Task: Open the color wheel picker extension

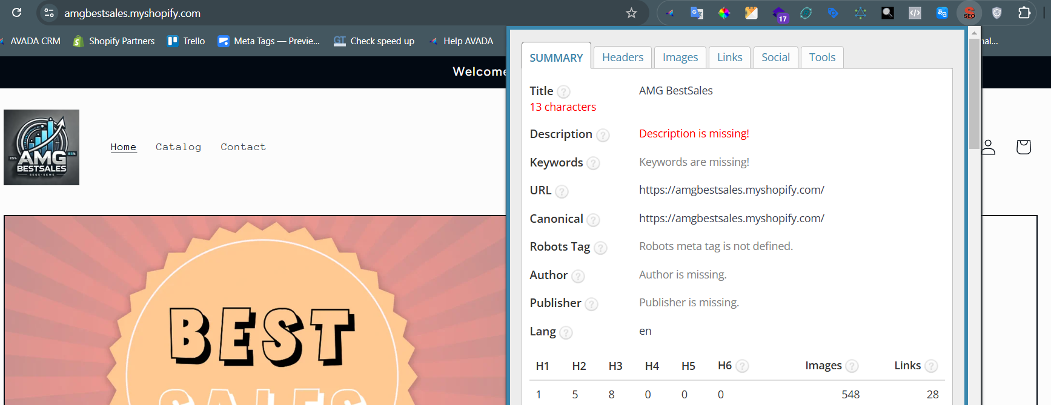Action: click(x=724, y=13)
